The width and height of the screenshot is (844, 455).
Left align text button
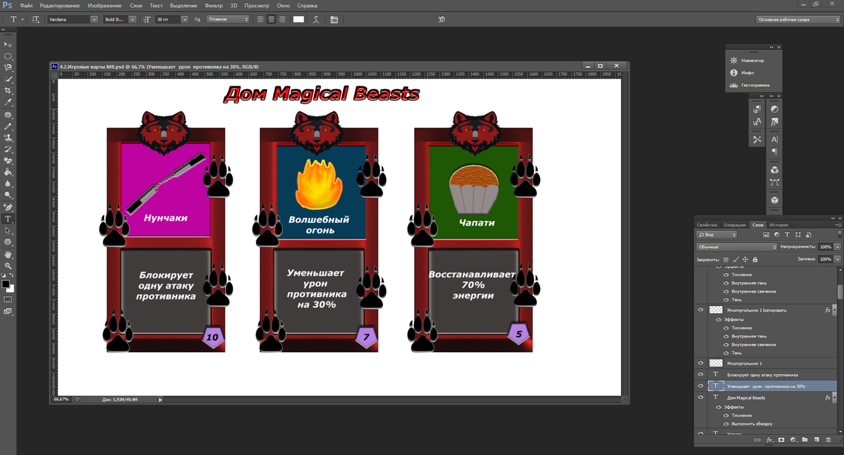click(260, 19)
